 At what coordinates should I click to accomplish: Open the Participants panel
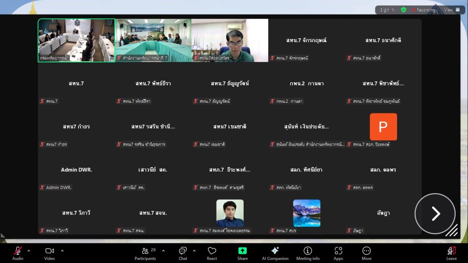[x=145, y=253]
